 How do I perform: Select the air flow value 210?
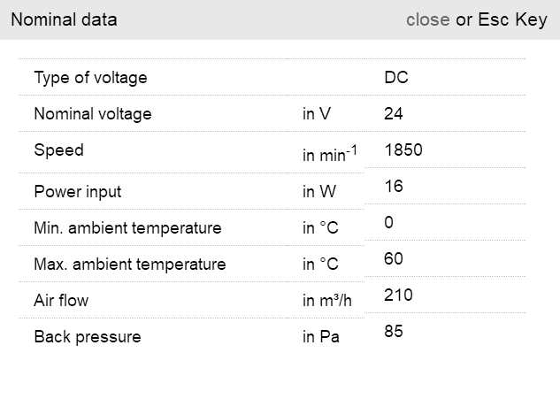tap(398, 295)
